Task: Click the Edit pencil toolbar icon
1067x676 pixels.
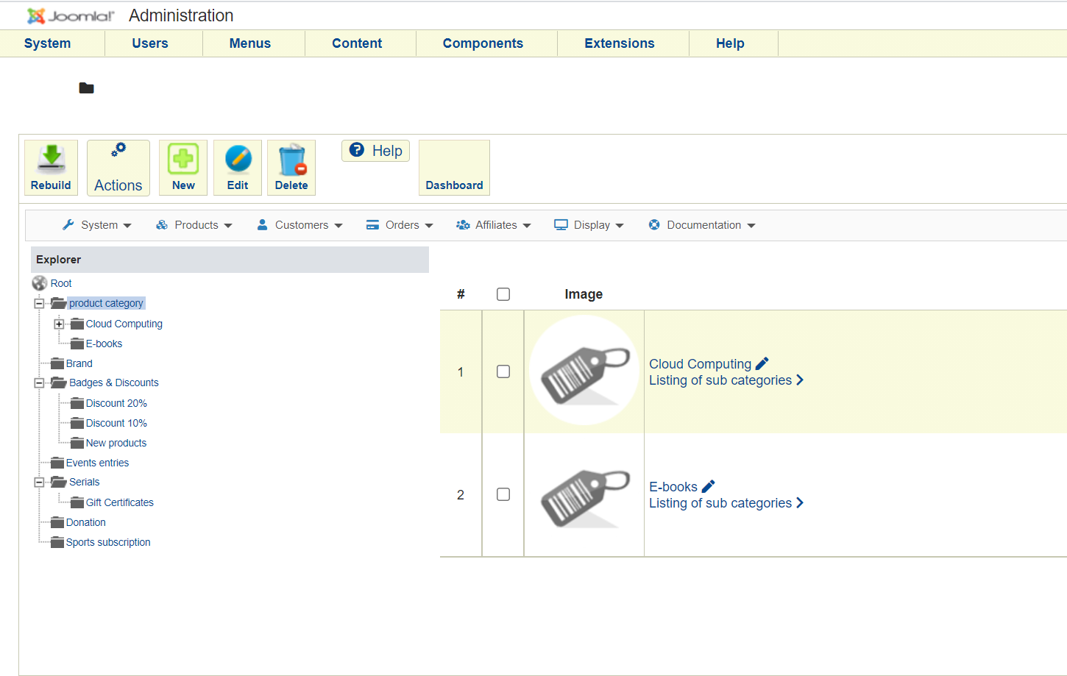Action: tap(238, 158)
